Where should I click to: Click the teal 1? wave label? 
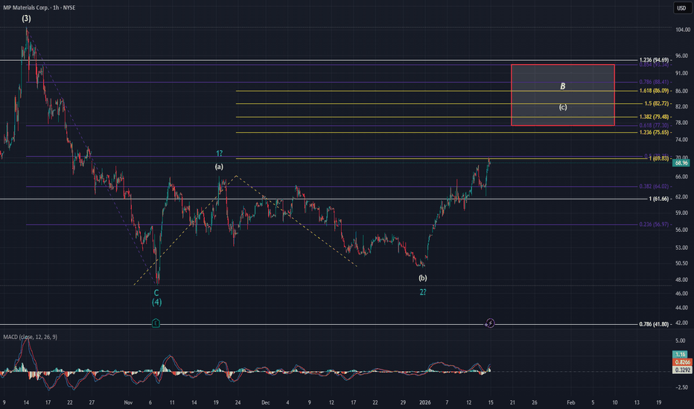(x=219, y=153)
